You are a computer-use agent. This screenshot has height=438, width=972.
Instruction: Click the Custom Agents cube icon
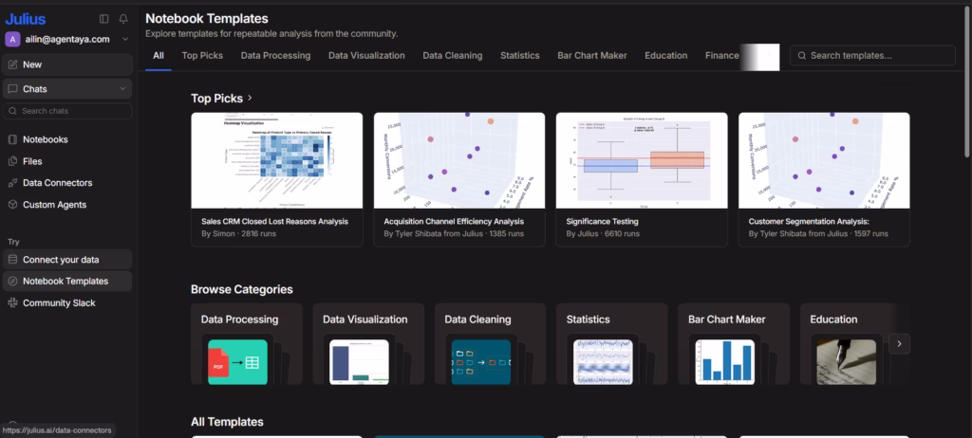tap(12, 205)
